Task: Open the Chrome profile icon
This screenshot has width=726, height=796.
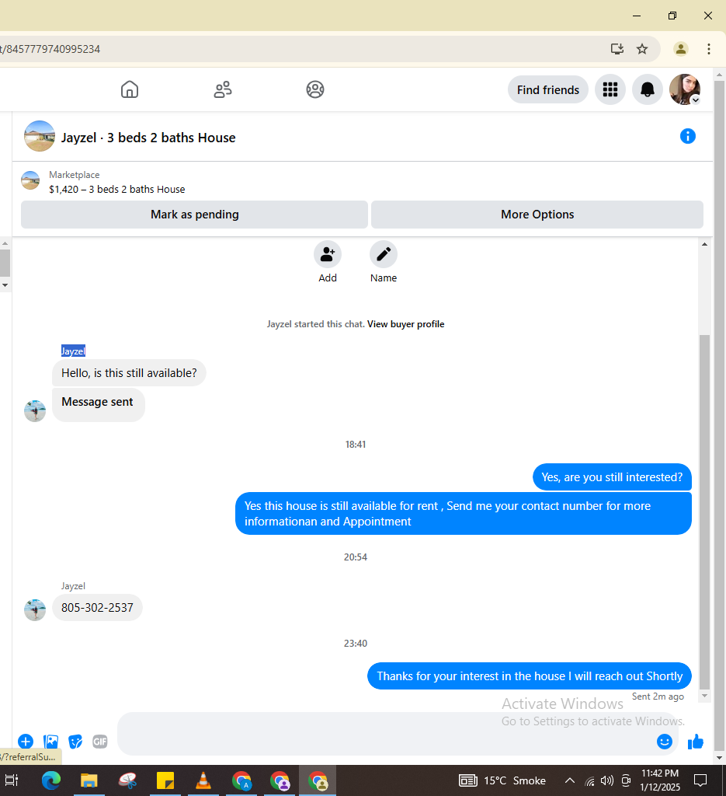Action: click(680, 49)
